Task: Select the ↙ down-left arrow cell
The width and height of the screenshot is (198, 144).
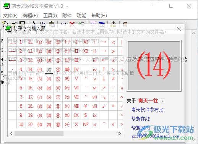Action: click(x=104, y=106)
